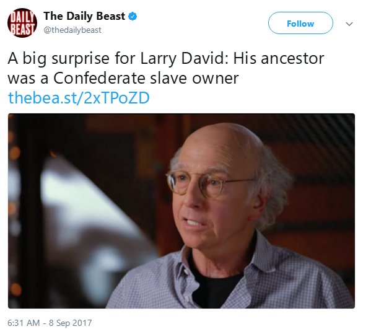Click the 8 Sep 2017 date
This screenshot has height=329, width=371.
pos(70,323)
